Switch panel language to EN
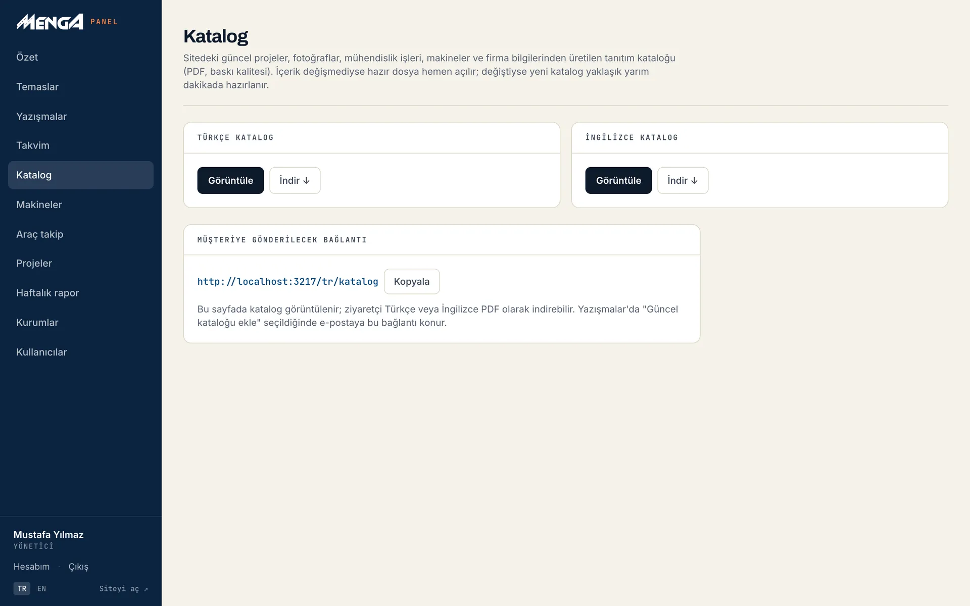The width and height of the screenshot is (970, 606). pyautogui.click(x=41, y=589)
